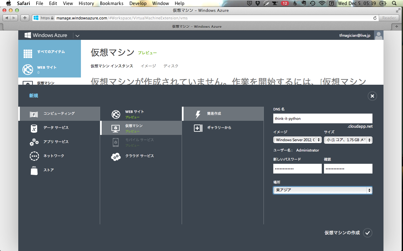The width and height of the screenshot is (403, 251).
Task: Click the 新しいパスワード password field
Action: point(298,169)
